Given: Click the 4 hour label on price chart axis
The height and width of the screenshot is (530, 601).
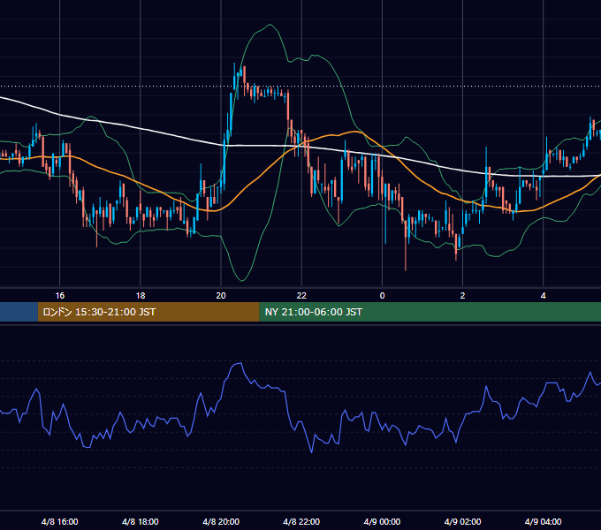Looking at the screenshot, I should (544, 296).
